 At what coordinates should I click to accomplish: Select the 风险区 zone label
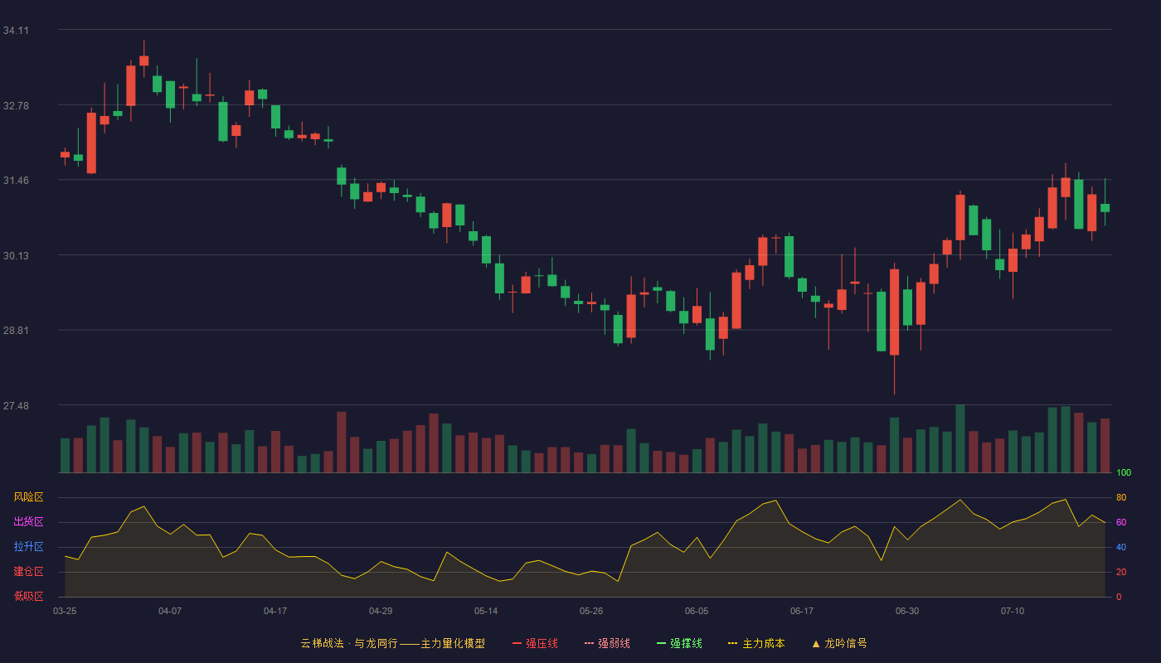click(28, 497)
